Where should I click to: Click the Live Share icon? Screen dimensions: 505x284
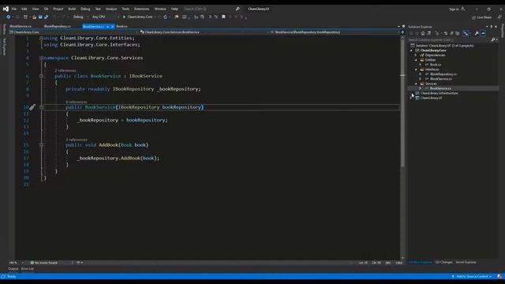coord(473,17)
